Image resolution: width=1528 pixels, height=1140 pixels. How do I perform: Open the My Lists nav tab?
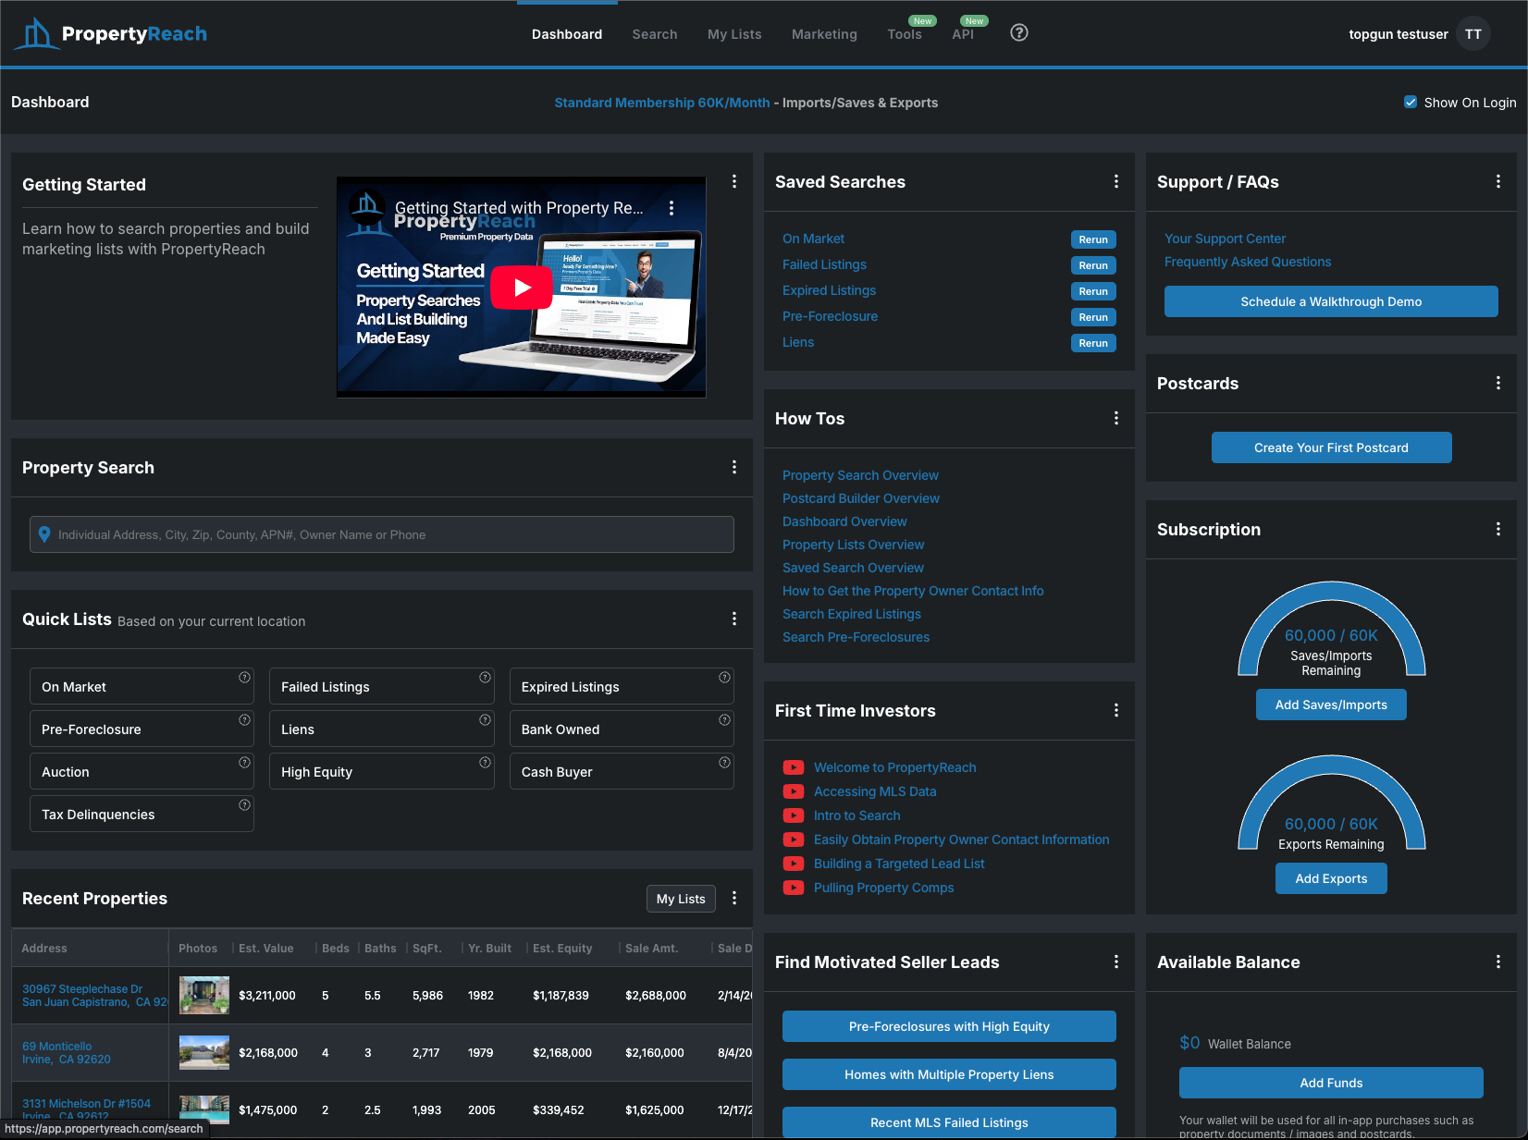tap(734, 34)
